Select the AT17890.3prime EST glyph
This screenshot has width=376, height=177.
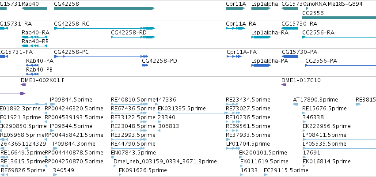(x=296, y=104)
